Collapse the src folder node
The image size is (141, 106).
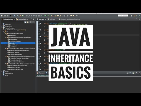pos(4,32)
